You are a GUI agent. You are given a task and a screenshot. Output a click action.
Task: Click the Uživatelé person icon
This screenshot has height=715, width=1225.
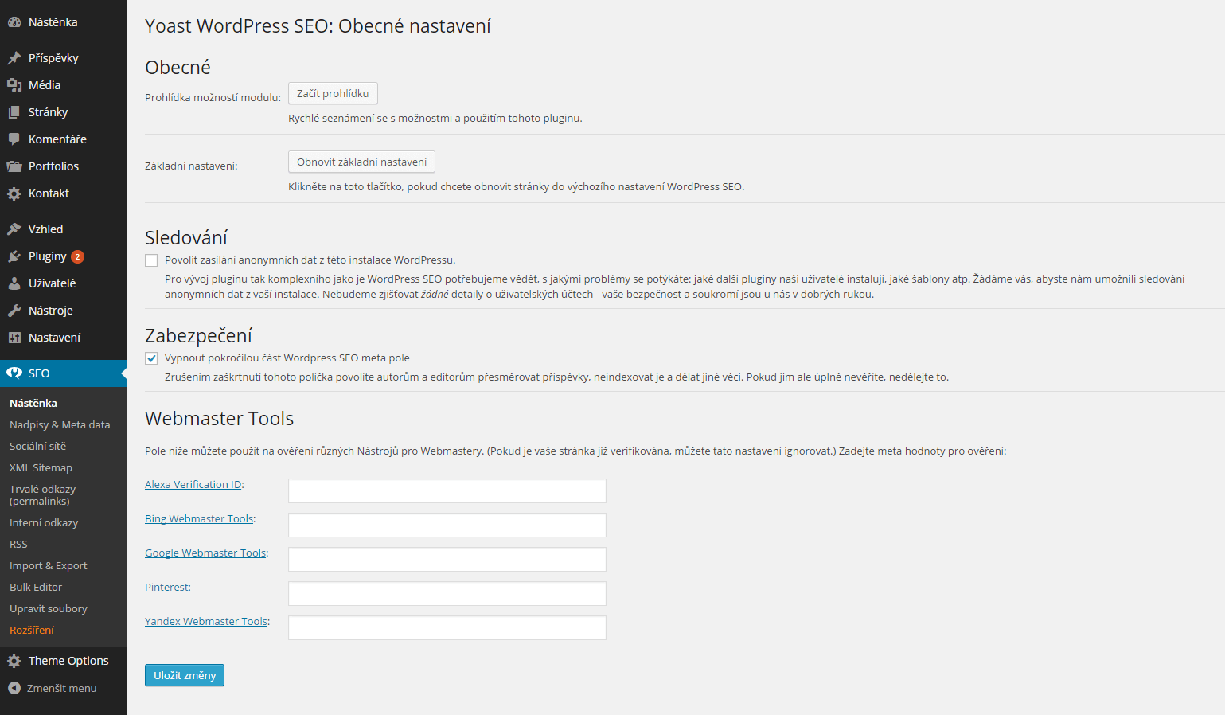tap(14, 283)
